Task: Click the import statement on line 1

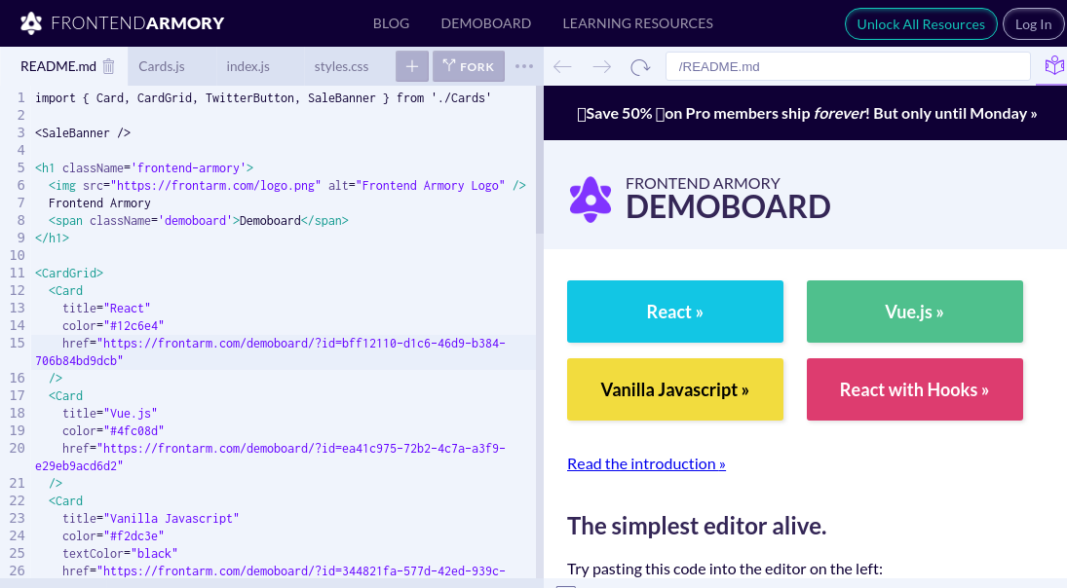Action: click(x=263, y=98)
